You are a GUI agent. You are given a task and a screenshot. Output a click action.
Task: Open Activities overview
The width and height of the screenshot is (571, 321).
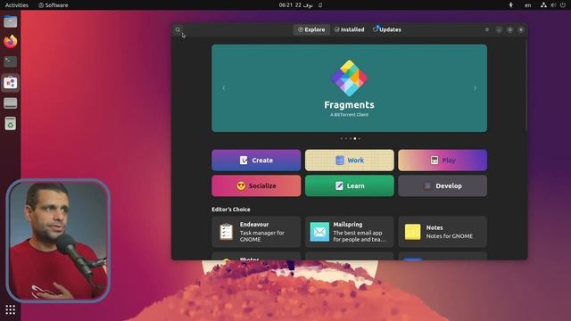17,5
